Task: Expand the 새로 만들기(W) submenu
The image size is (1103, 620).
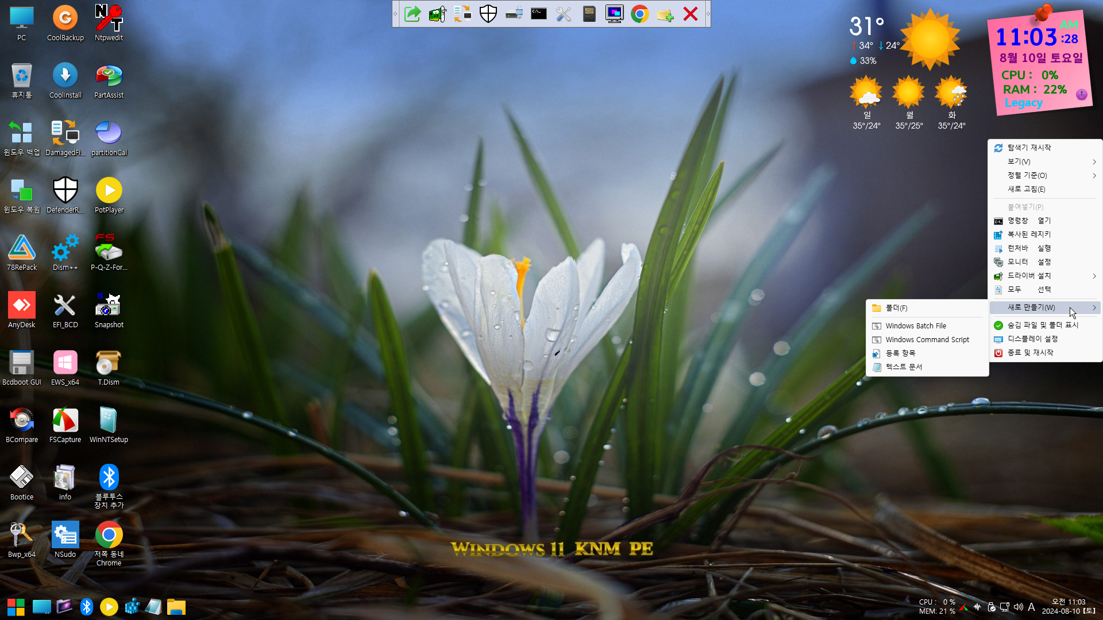Action: [x=1045, y=307]
